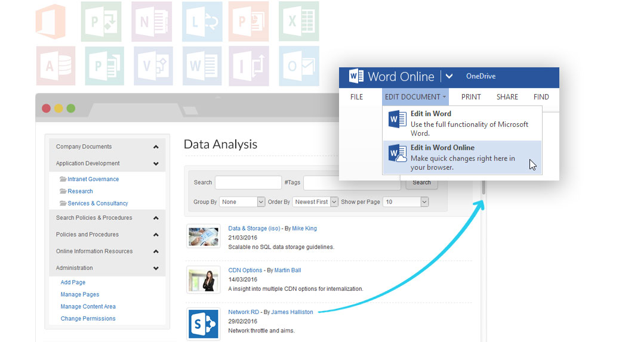This screenshot has width=619, height=342.
Task: Open author James Halliston link
Action: [x=292, y=312]
